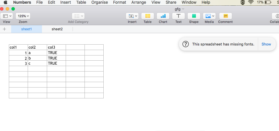Select the col2 header cell
This screenshot has width=279, height=131.
37,47
